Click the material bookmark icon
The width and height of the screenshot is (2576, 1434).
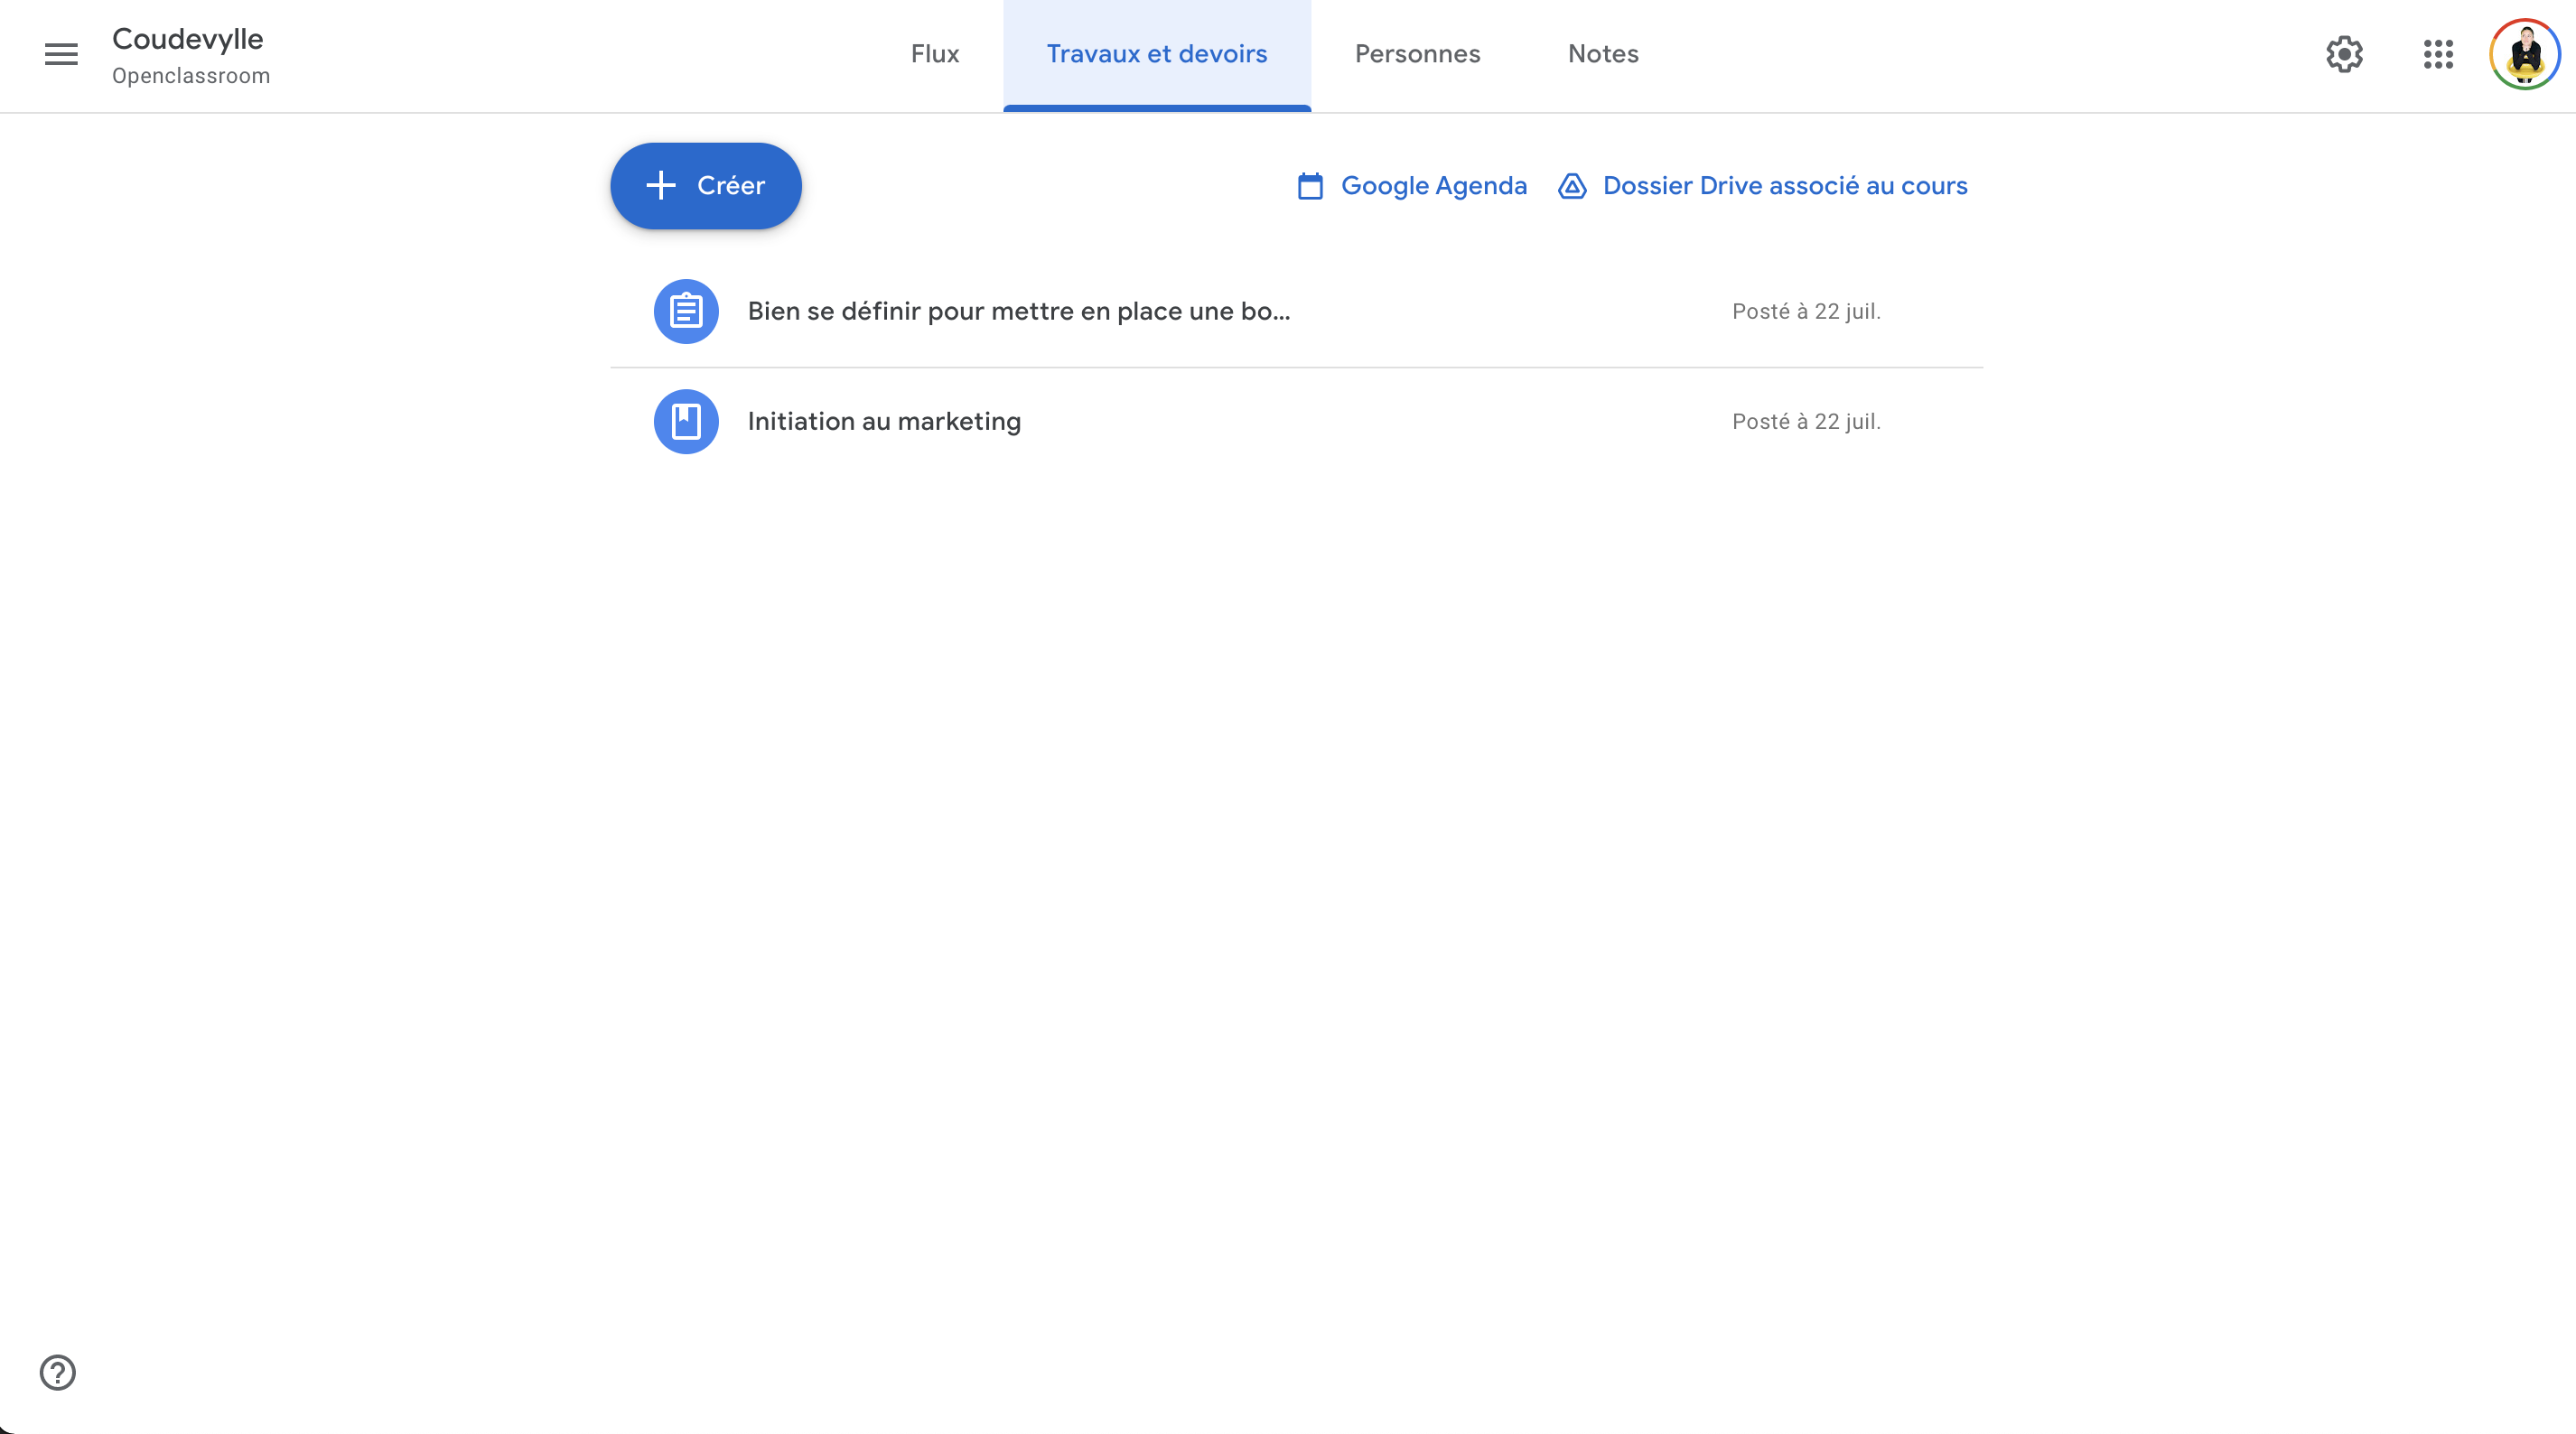686,421
